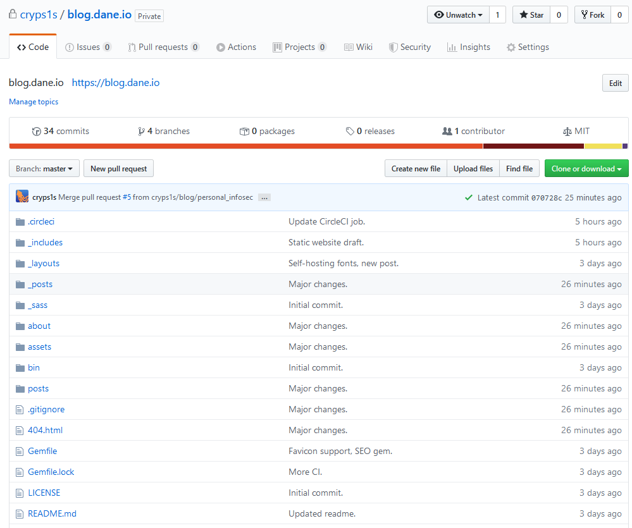Viewport: 632px width, 528px height.
Task: Switch to the Issues tab
Action: (x=88, y=47)
